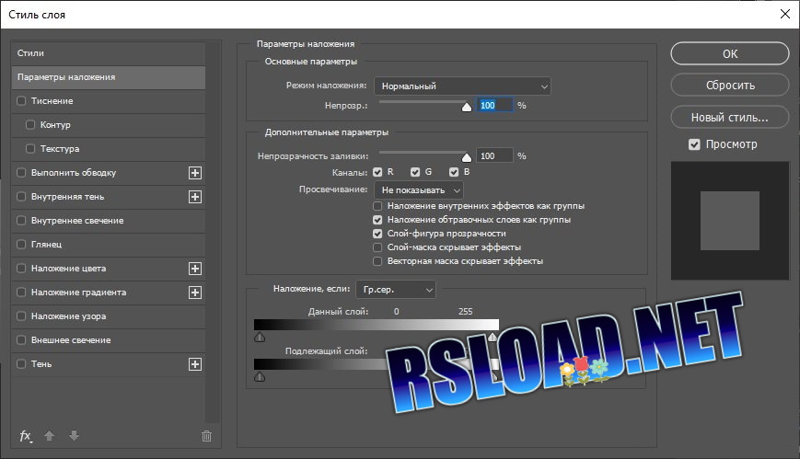Viewport: 800px width, 459px height.
Task: Add another Тень effect via plus icon
Action: [x=195, y=364]
